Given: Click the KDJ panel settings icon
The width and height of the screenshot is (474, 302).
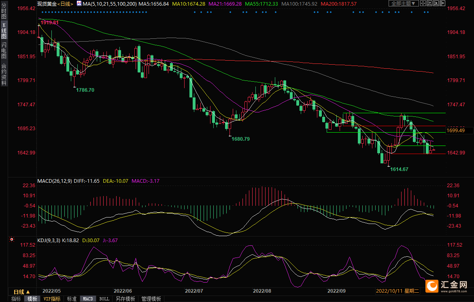Looking at the screenshot, I should tap(12, 240).
